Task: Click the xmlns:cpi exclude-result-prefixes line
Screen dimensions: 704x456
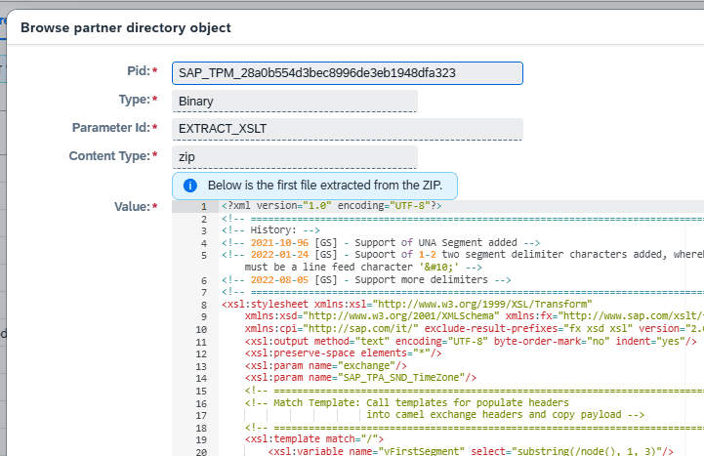Action: tap(475, 328)
